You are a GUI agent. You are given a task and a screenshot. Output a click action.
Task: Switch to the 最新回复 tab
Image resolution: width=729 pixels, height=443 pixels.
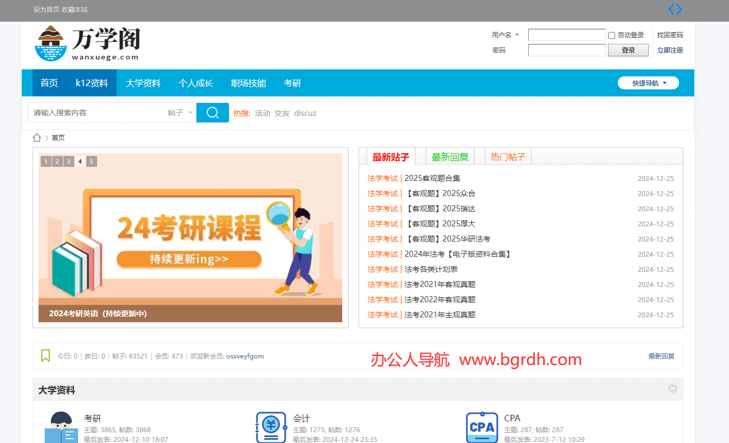(x=451, y=157)
